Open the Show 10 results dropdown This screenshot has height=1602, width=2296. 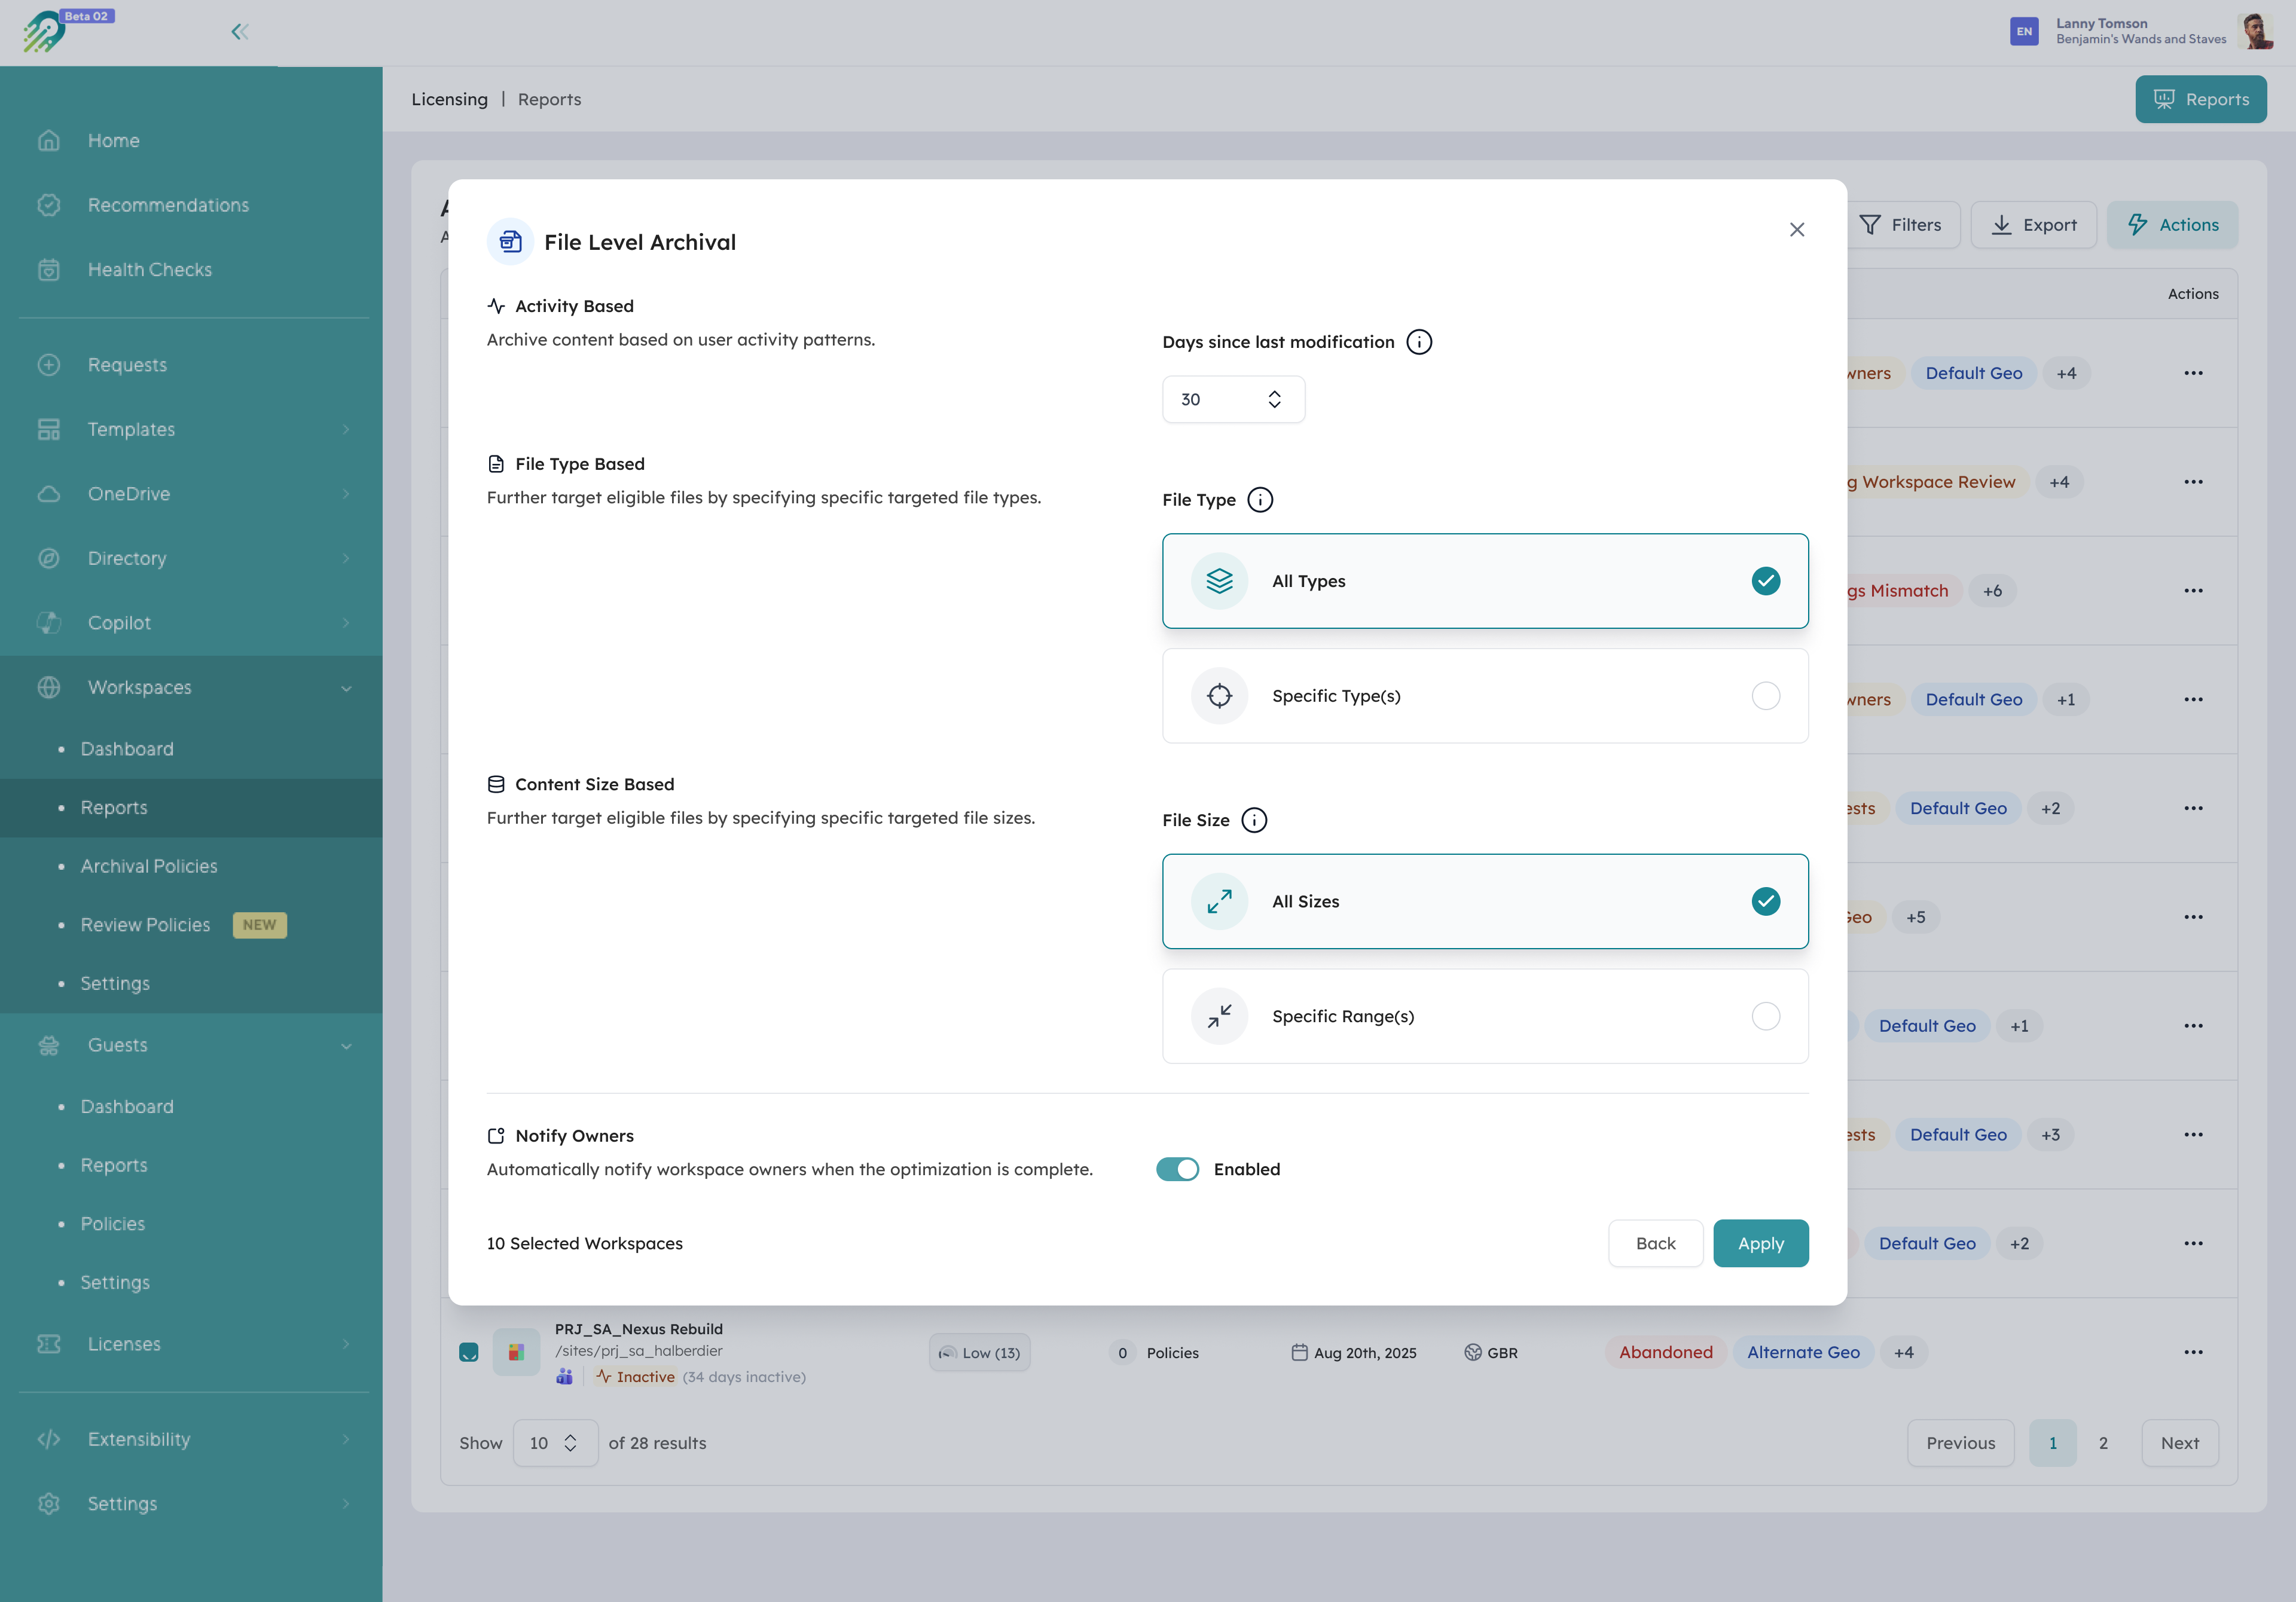tap(555, 1443)
